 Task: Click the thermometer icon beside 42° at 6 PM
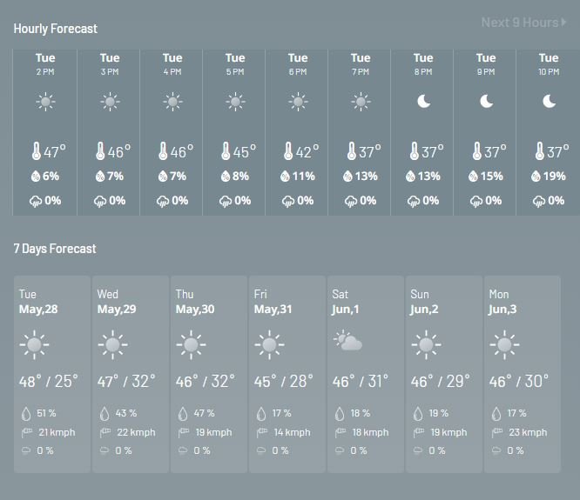click(x=288, y=151)
